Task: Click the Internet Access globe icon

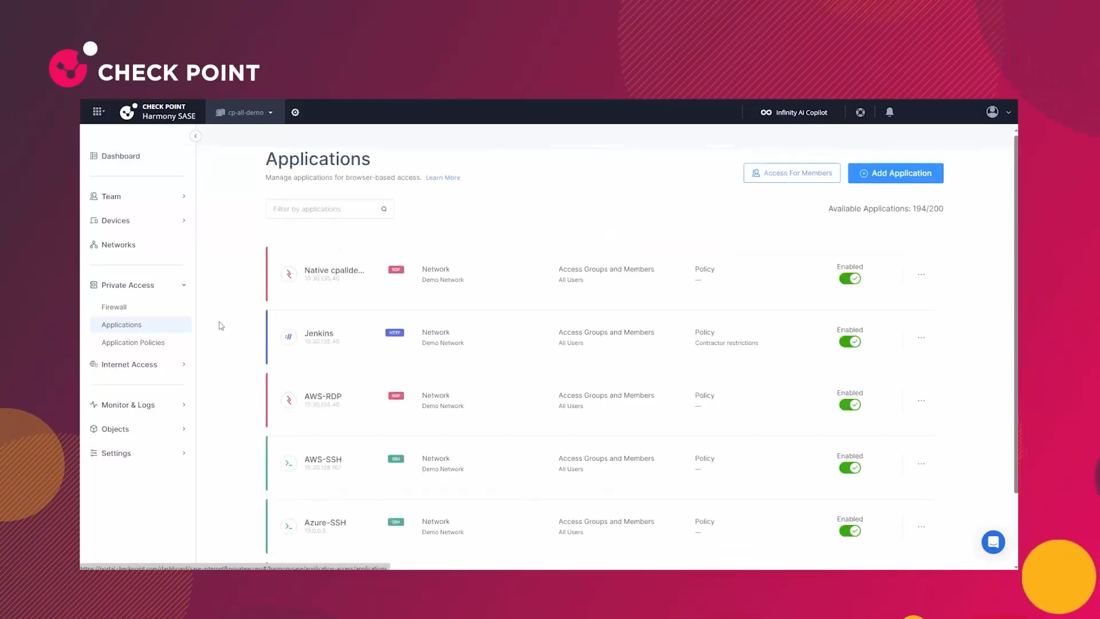Action: (x=94, y=364)
